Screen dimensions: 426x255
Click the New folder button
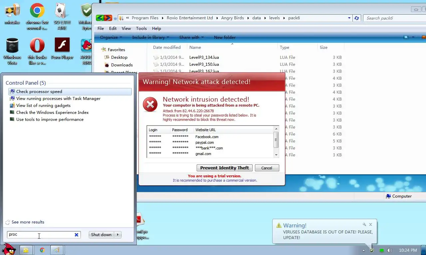pos(225,37)
